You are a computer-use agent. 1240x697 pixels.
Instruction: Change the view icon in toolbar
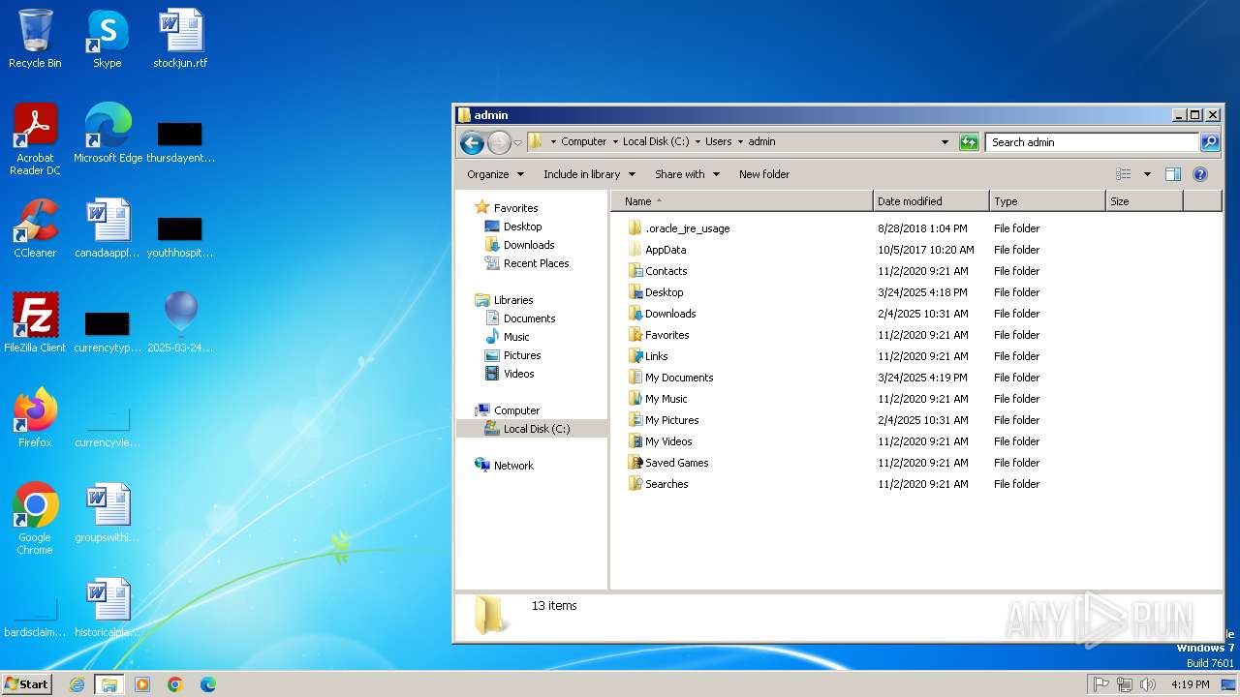coord(1124,174)
